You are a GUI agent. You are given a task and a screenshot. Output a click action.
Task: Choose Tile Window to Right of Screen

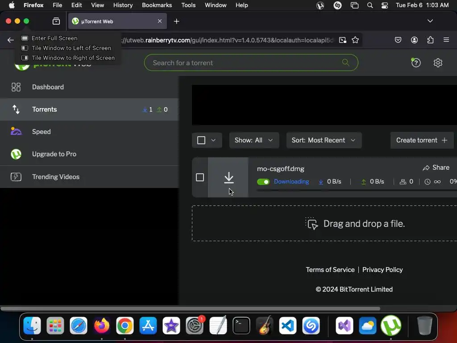(x=68, y=58)
